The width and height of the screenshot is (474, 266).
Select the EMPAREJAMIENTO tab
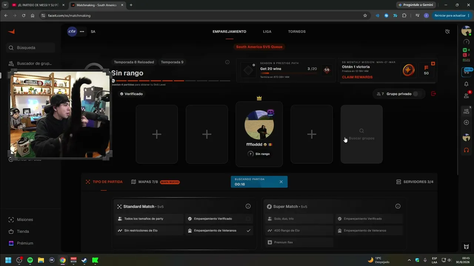[x=229, y=31]
